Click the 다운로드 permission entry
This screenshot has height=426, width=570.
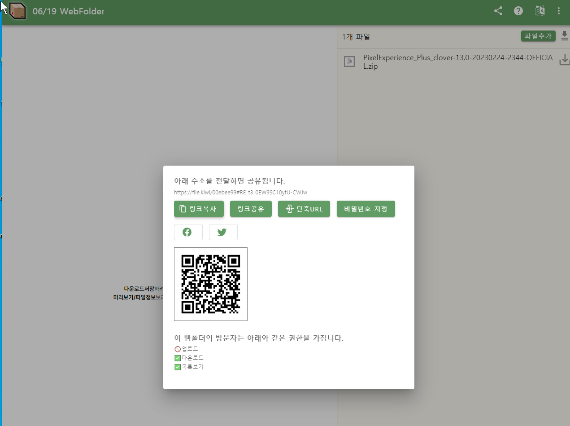pos(189,358)
